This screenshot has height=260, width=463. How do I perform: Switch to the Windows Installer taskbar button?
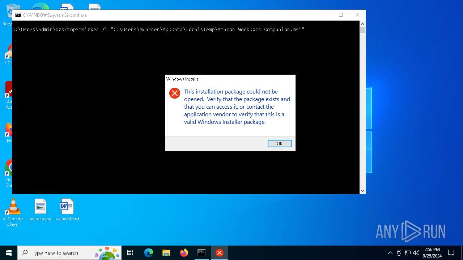pyautogui.click(x=219, y=253)
